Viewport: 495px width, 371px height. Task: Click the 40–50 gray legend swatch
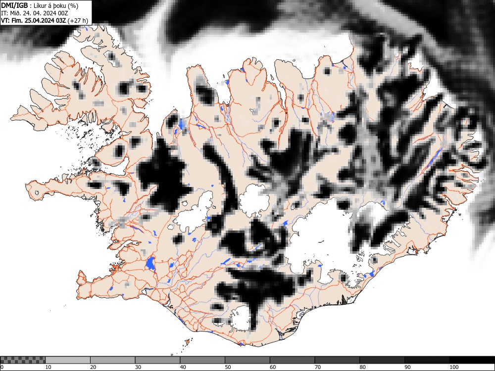pyautogui.click(x=202, y=360)
